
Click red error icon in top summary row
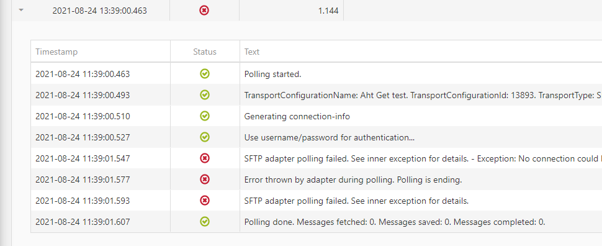click(x=204, y=11)
